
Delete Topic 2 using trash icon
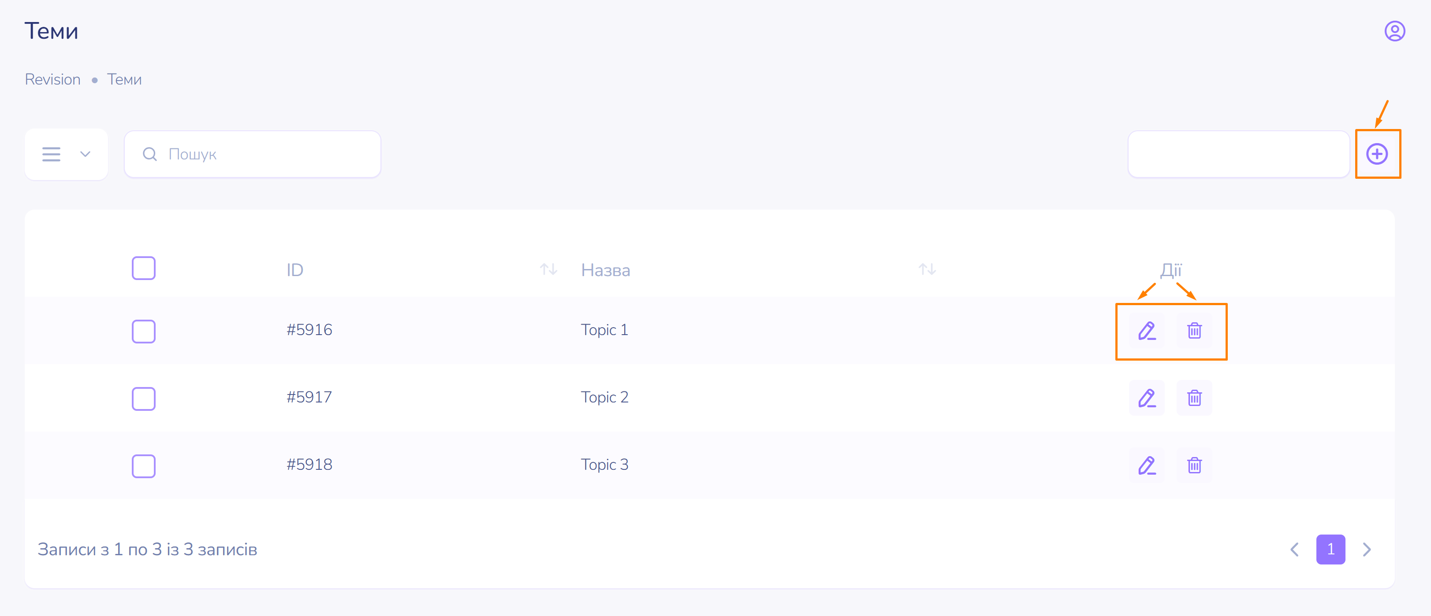coord(1194,398)
